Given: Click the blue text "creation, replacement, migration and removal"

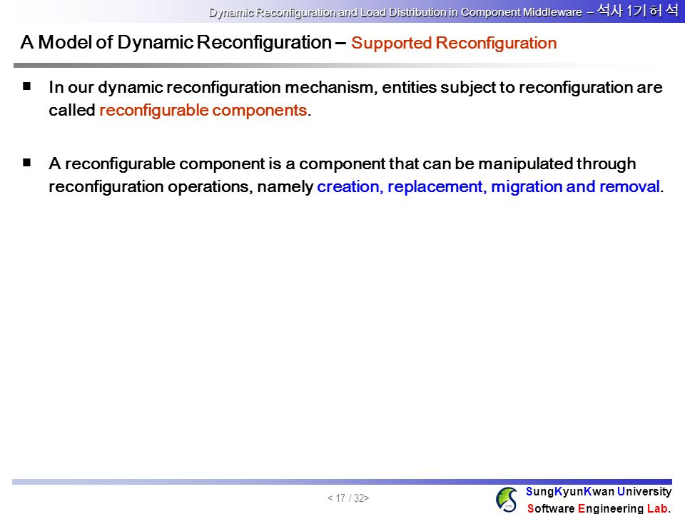Looking at the screenshot, I should [x=488, y=186].
